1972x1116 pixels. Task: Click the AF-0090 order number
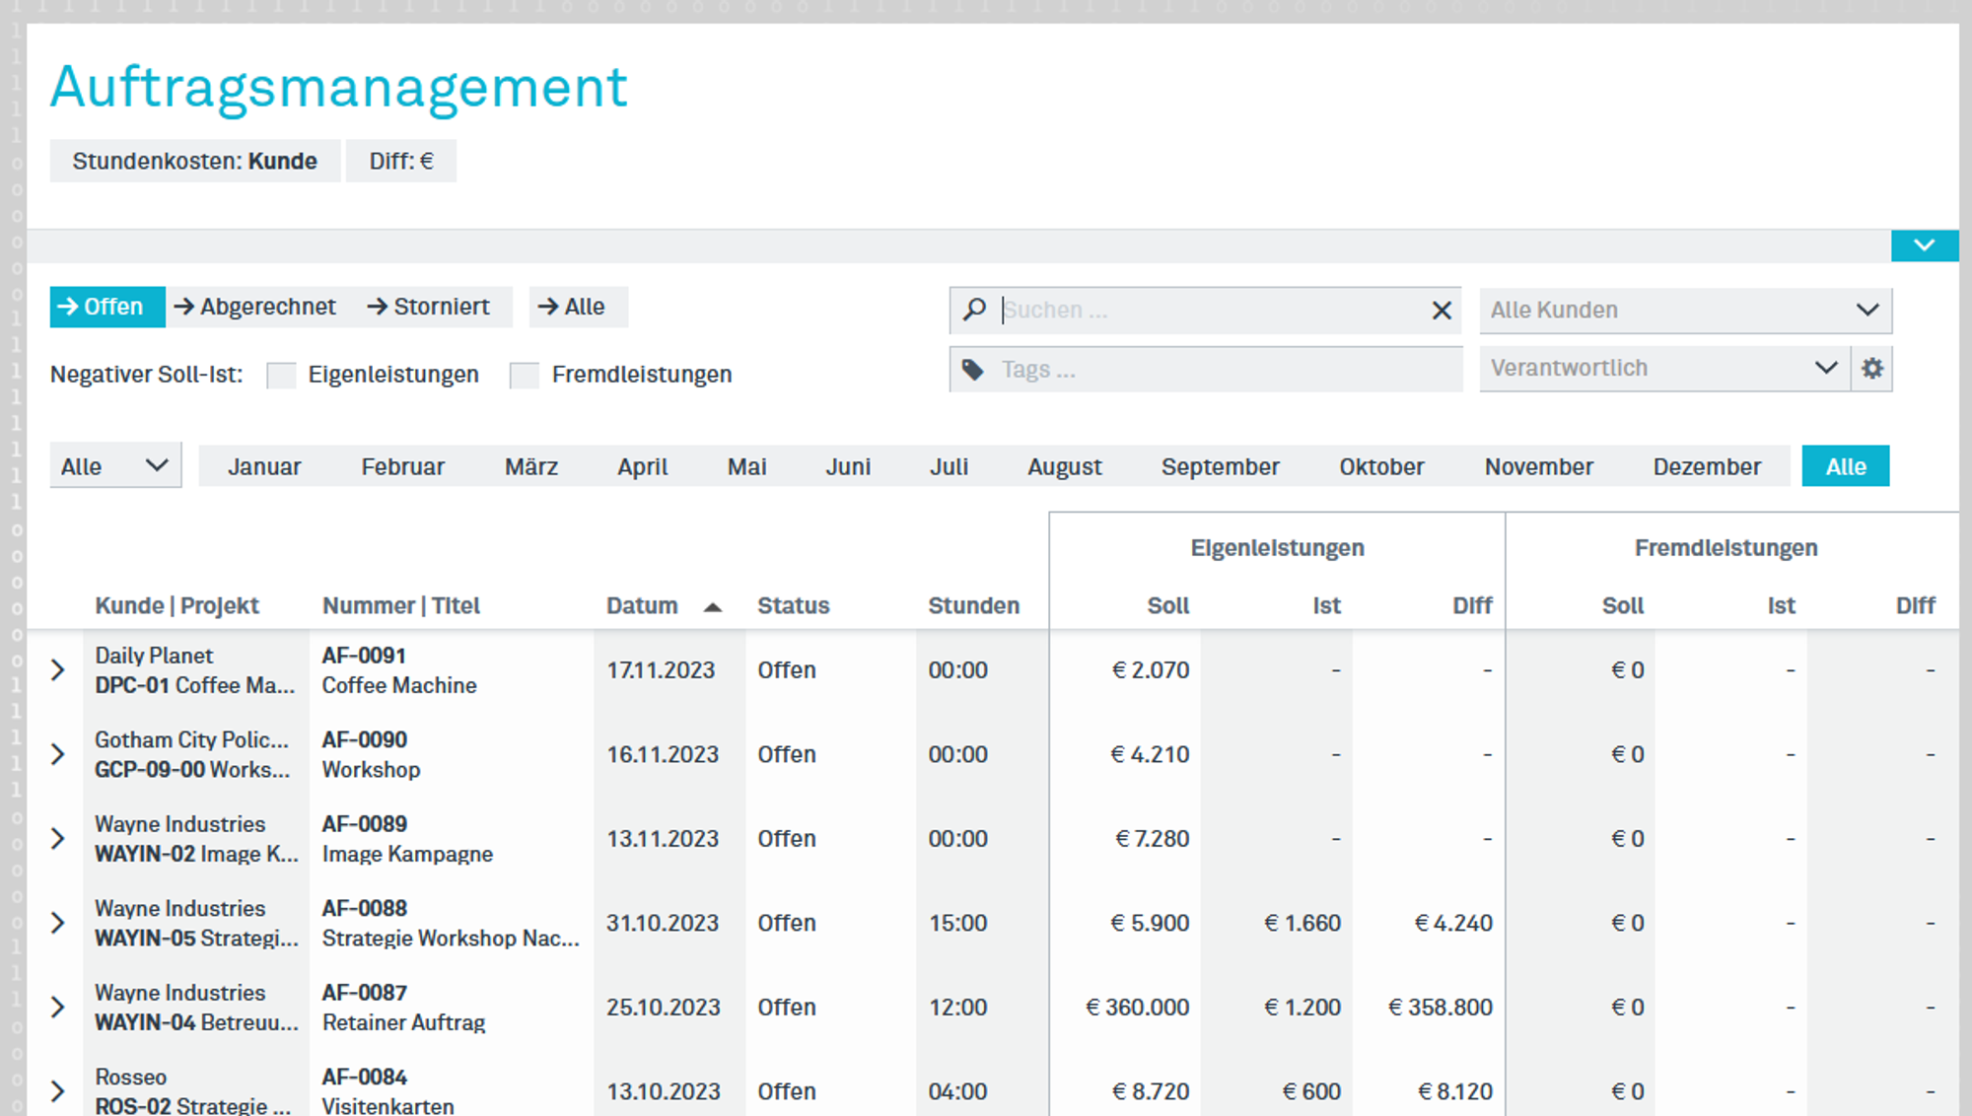(365, 739)
